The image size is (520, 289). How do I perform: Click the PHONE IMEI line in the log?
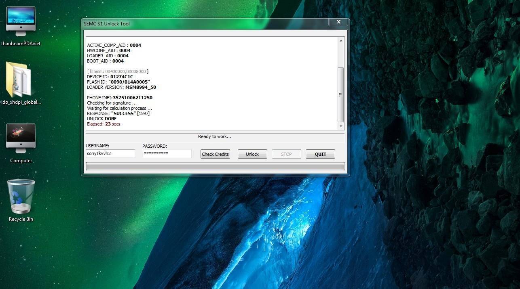[120, 98]
